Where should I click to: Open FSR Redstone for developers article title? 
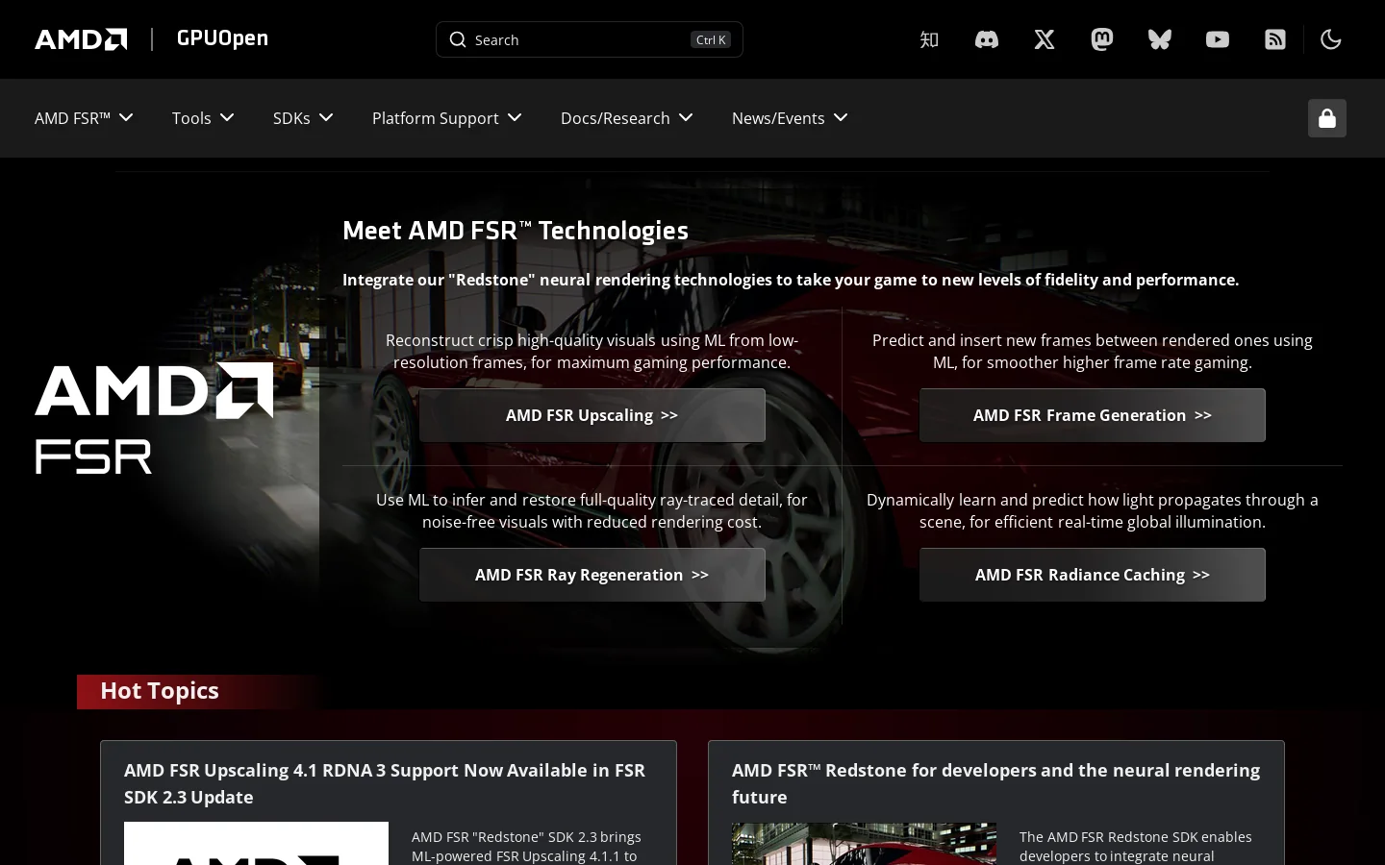point(995,783)
